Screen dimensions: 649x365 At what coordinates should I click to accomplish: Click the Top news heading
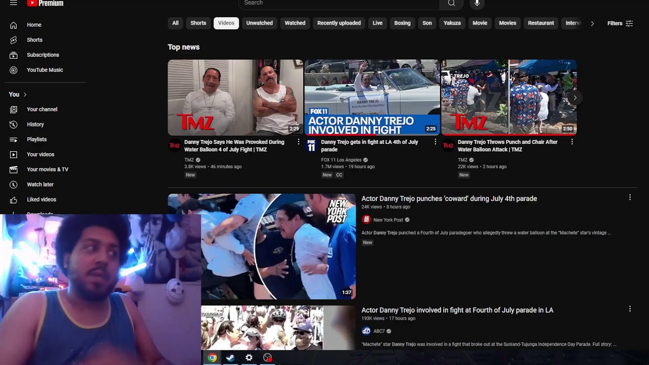tap(184, 47)
